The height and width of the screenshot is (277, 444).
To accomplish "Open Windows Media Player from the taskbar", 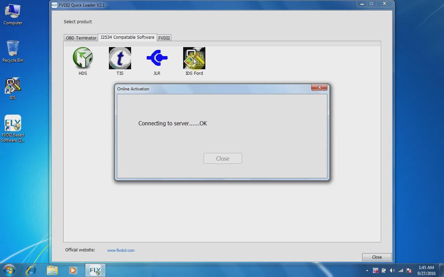I will click(x=73, y=270).
